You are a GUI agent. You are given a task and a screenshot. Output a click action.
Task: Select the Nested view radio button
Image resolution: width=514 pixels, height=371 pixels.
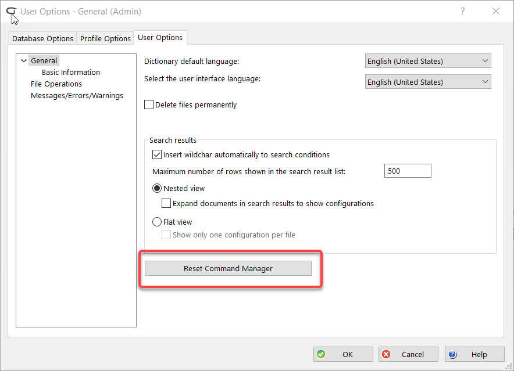pos(157,189)
